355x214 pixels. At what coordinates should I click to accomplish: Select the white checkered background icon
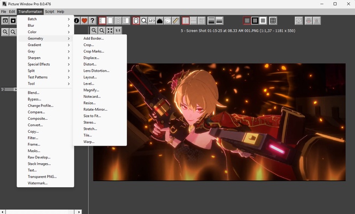(263, 21)
